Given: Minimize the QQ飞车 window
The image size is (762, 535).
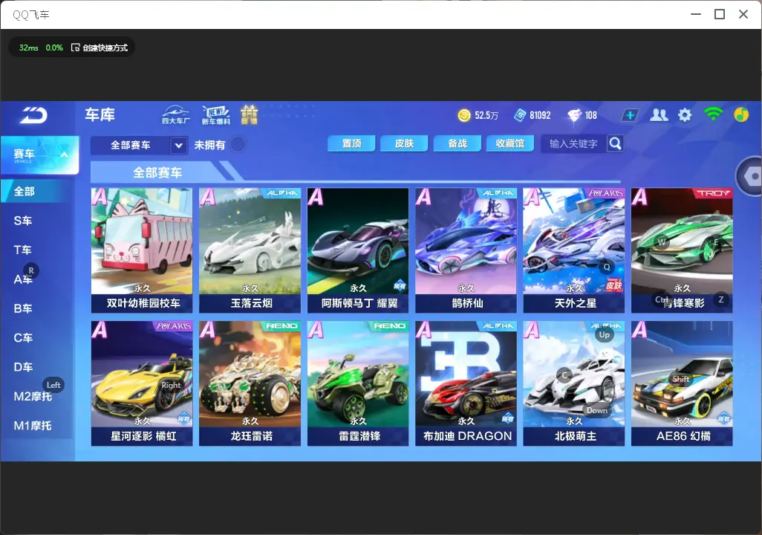Looking at the screenshot, I should coord(696,14).
